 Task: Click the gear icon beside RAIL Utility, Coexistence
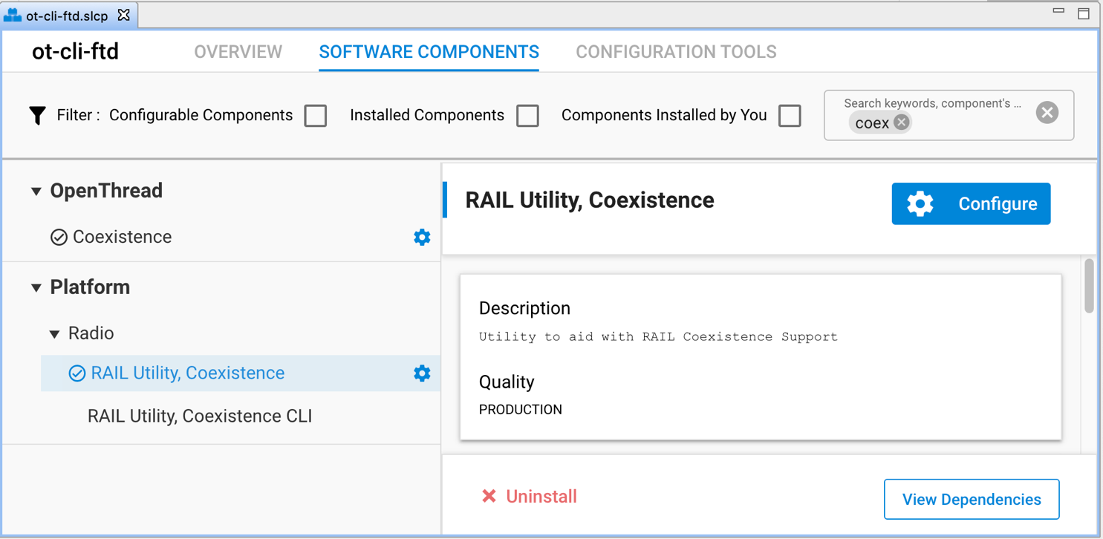(422, 373)
